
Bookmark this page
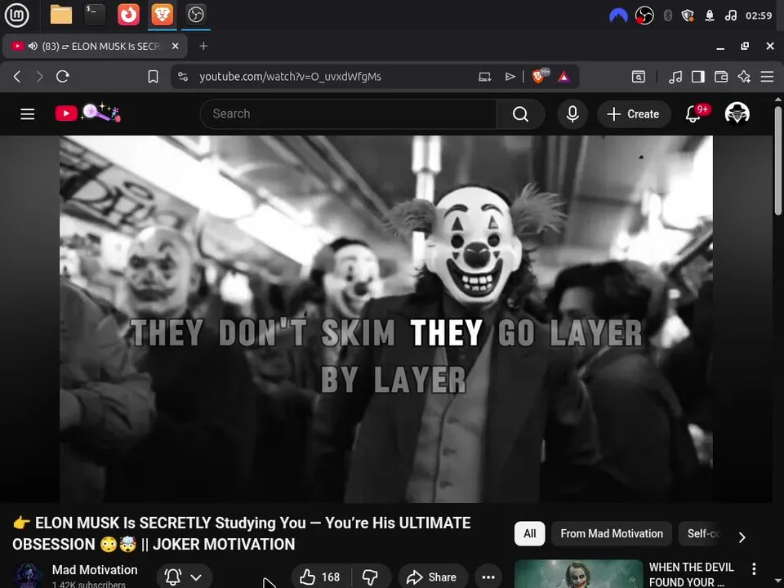153,77
